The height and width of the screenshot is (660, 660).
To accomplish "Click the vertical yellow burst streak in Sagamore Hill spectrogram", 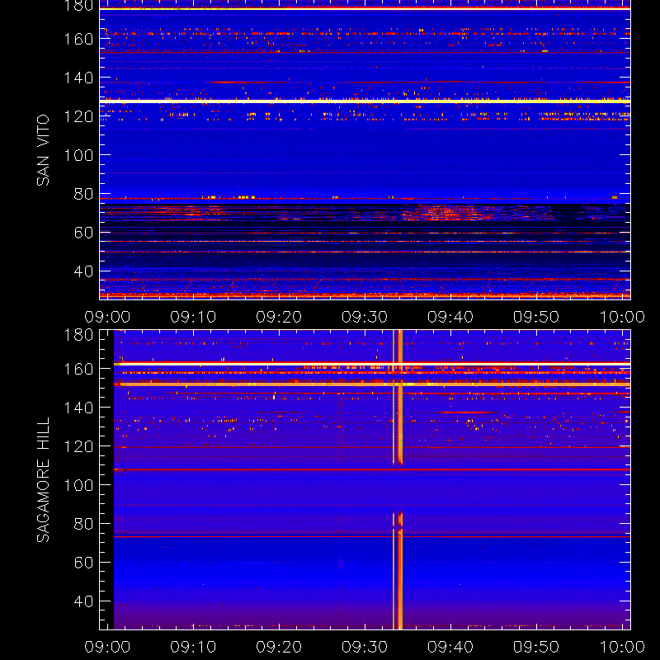I will click(x=398, y=480).
